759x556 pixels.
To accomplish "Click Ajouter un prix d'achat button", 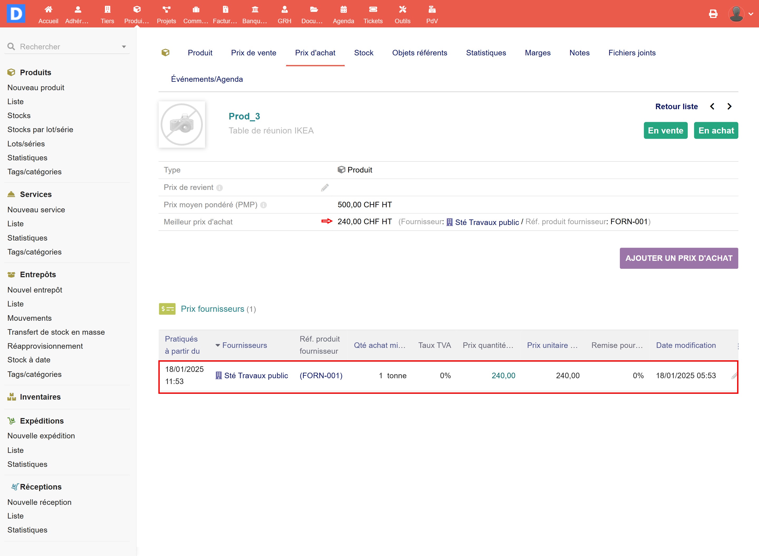I will click(679, 258).
